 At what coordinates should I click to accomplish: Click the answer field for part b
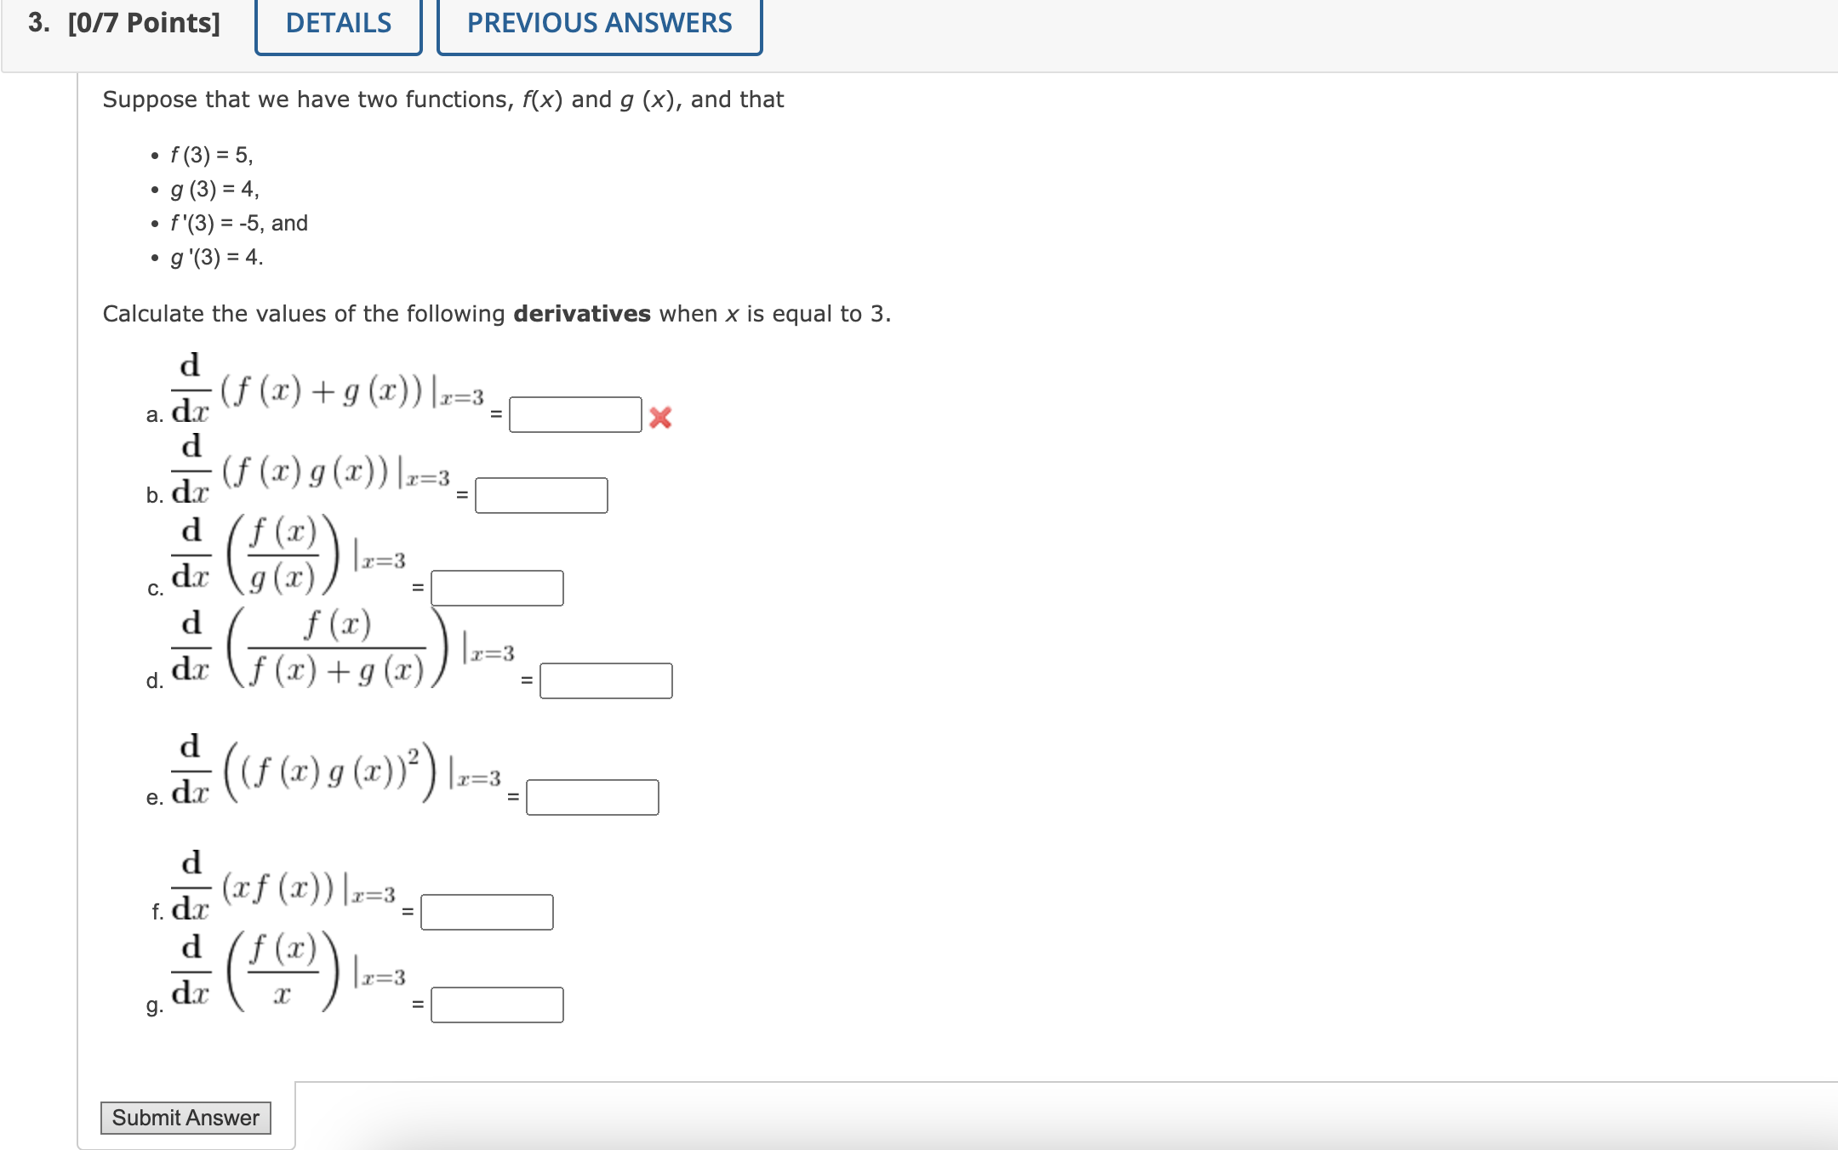(540, 495)
